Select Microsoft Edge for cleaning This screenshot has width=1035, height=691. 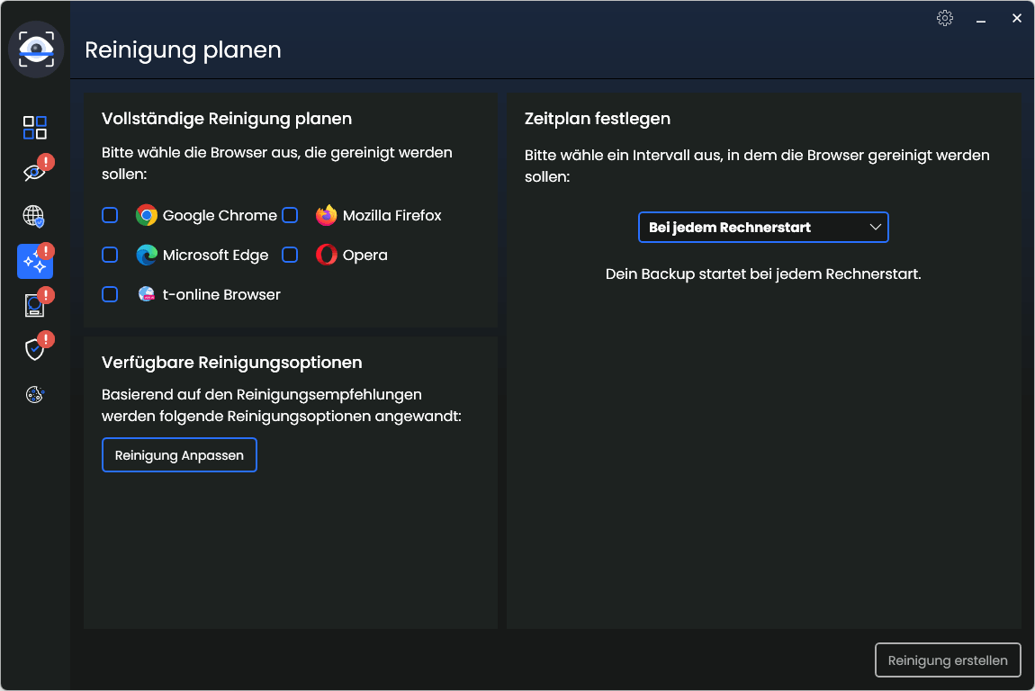pos(110,255)
